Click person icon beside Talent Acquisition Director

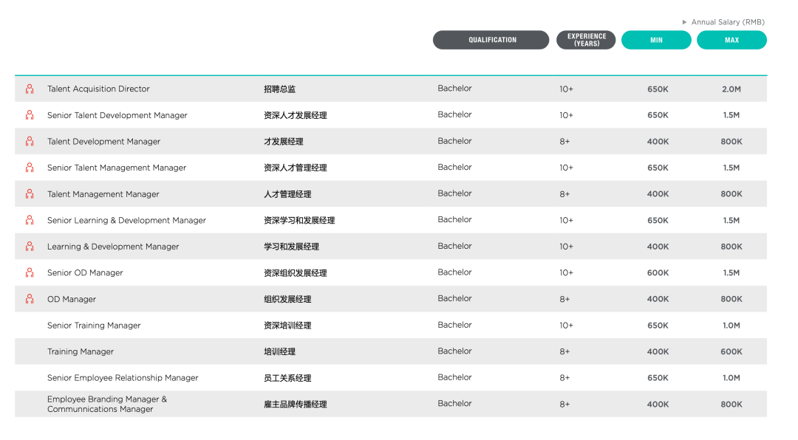click(30, 89)
